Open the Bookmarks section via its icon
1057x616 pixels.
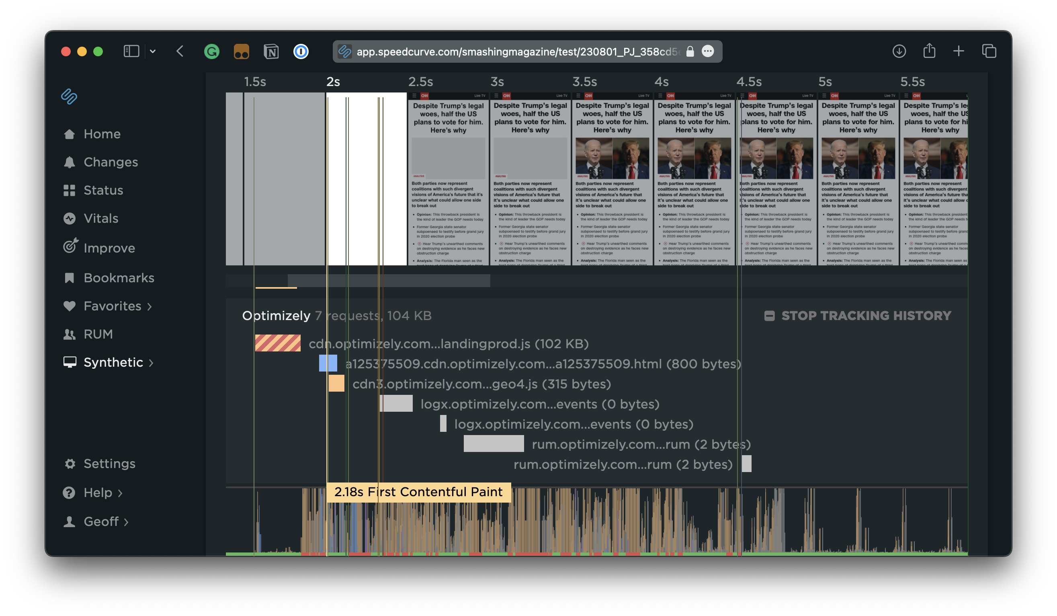pos(70,278)
